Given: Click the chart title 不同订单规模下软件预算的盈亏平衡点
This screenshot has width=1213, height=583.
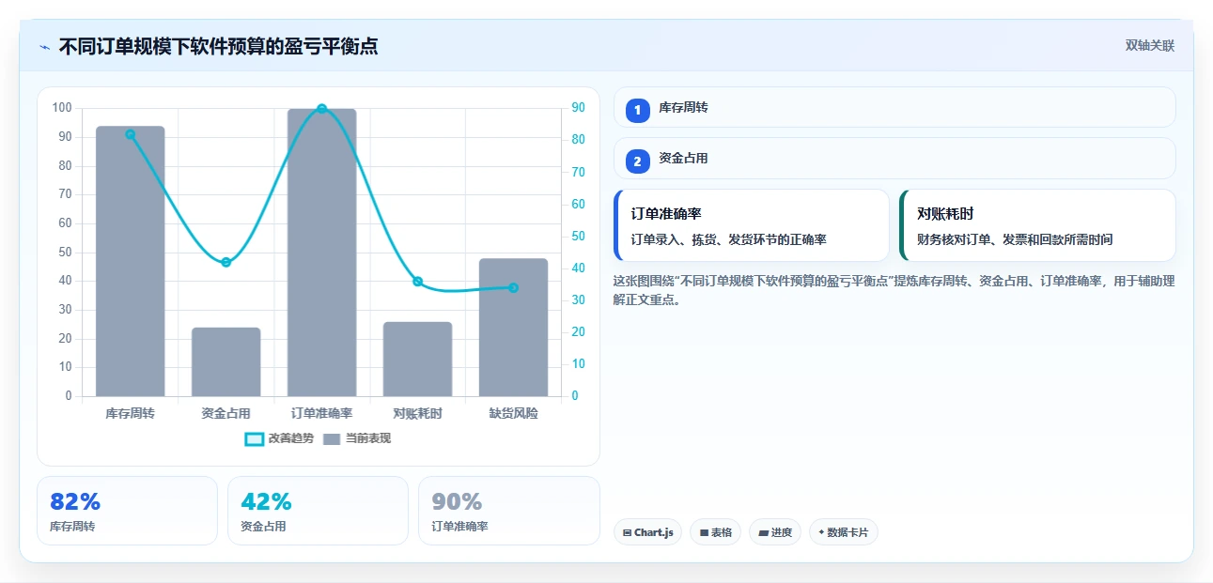Looking at the screenshot, I should coord(218,46).
